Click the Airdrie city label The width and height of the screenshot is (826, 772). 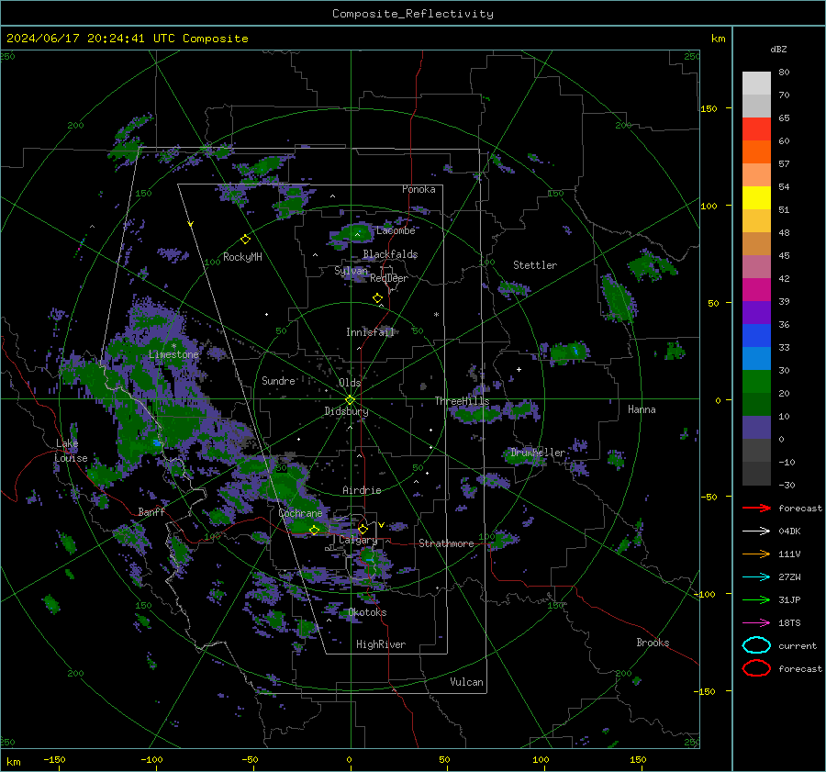coord(362,490)
